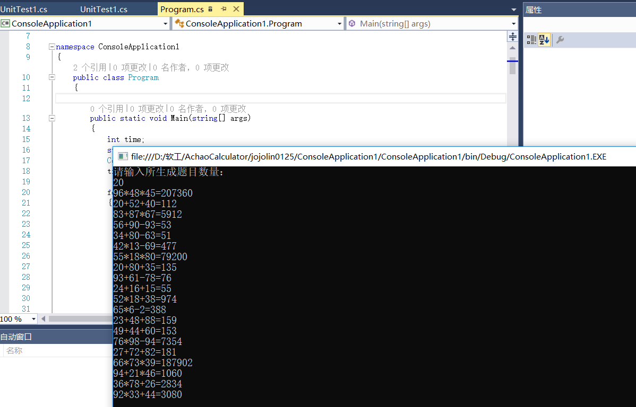The width and height of the screenshot is (636, 407).
Task: Click console line '93+61-78=76'
Action: 142,278
